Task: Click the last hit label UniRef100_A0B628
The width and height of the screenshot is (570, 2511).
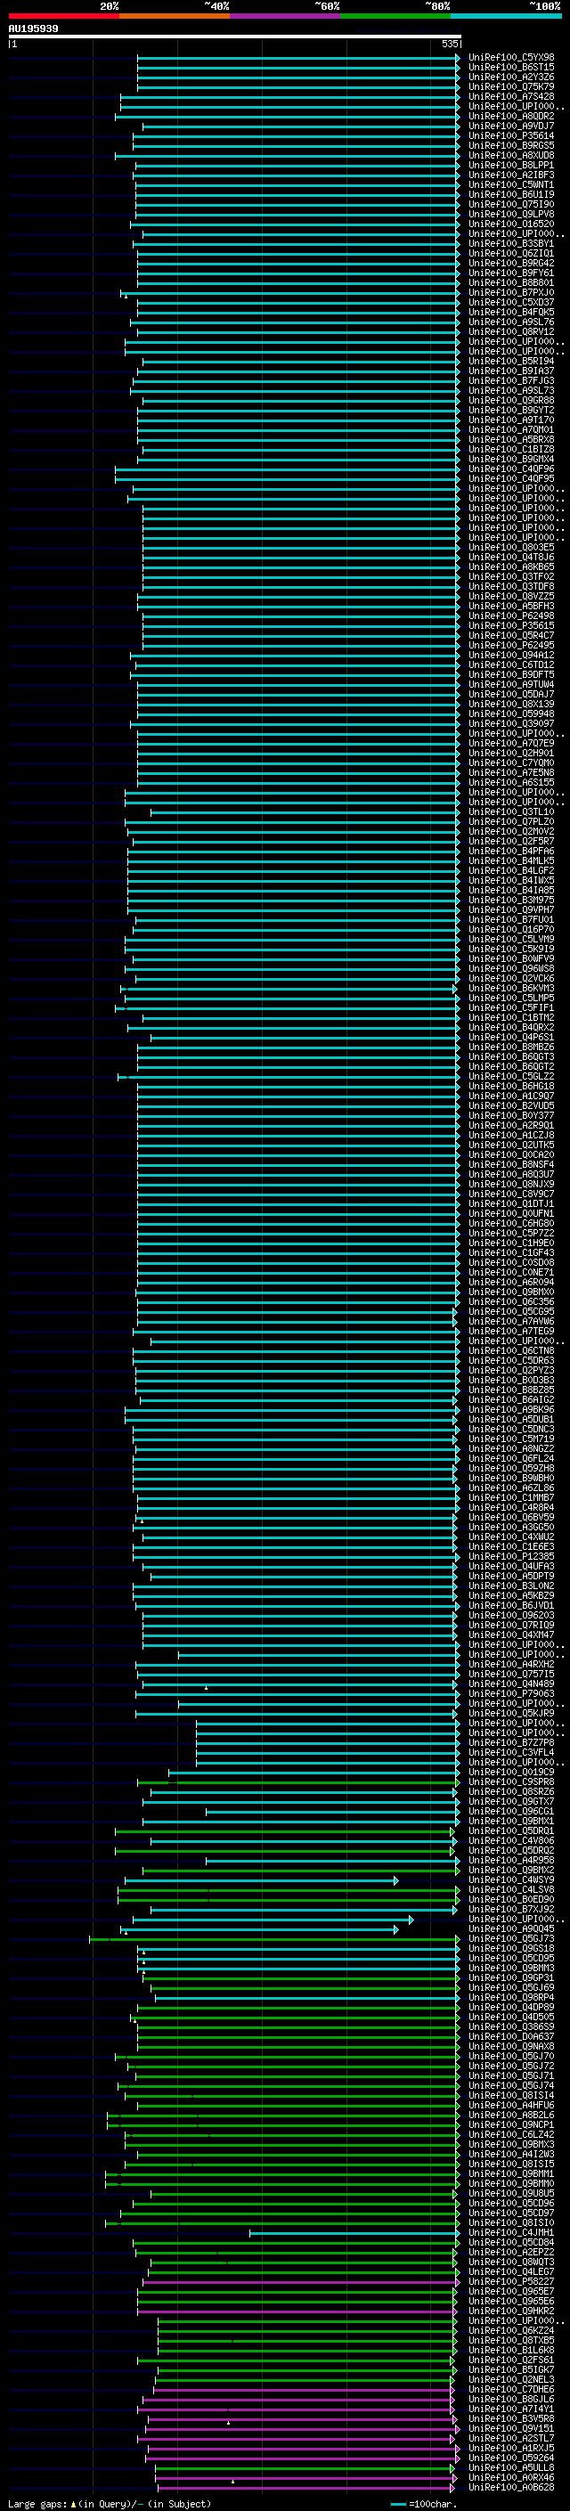Action: pos(511,2488)
